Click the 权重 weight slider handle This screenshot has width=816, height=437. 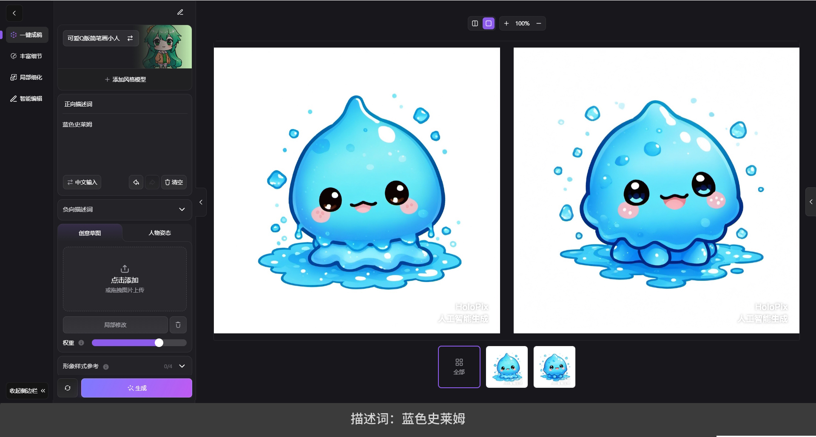[159, 343]
